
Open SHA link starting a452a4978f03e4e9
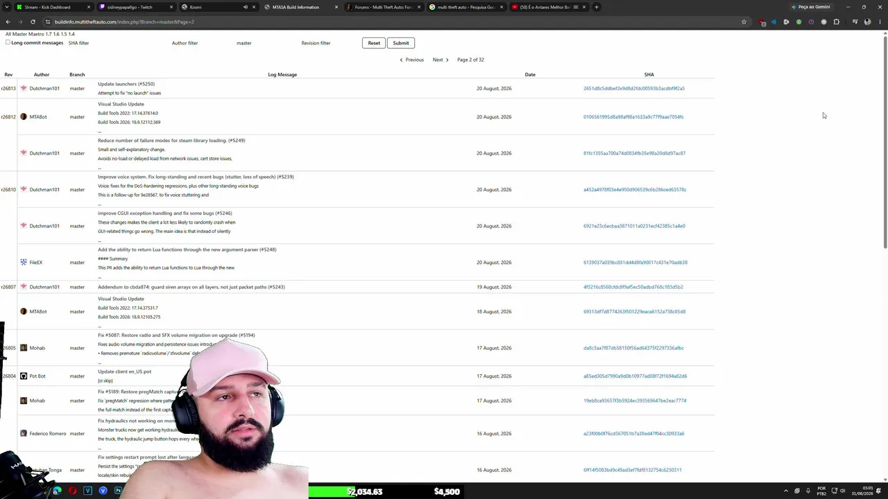pos(635,189)
